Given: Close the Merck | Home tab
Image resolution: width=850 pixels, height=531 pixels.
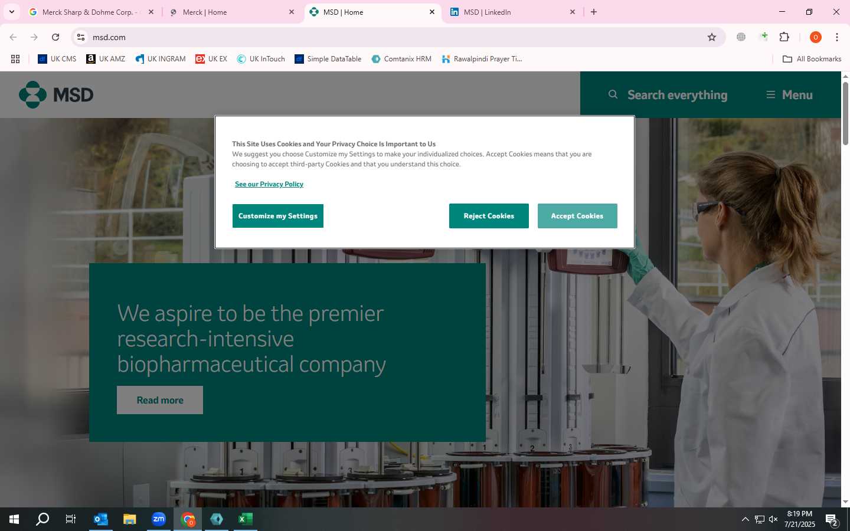Looking at the screenshot, I should pos(292,12).
